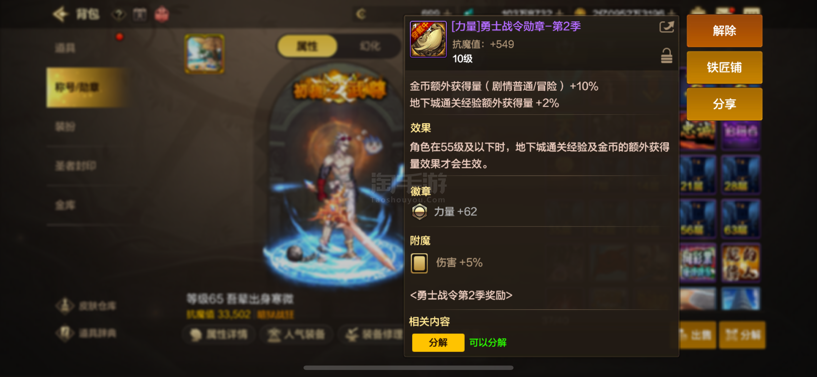Open the character portrait avatar
The width and height of the screenshot is (817, 377).
[x=205, y=54]
